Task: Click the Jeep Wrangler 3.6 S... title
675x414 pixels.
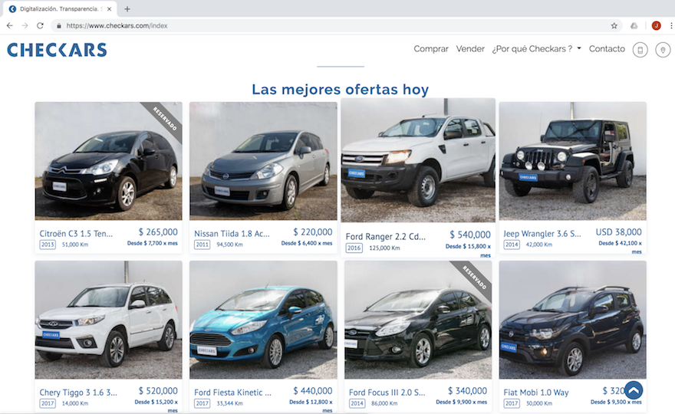Action: 542,234
